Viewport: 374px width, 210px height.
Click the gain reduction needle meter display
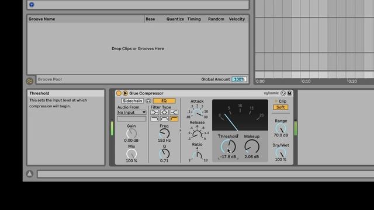[240, 115]
